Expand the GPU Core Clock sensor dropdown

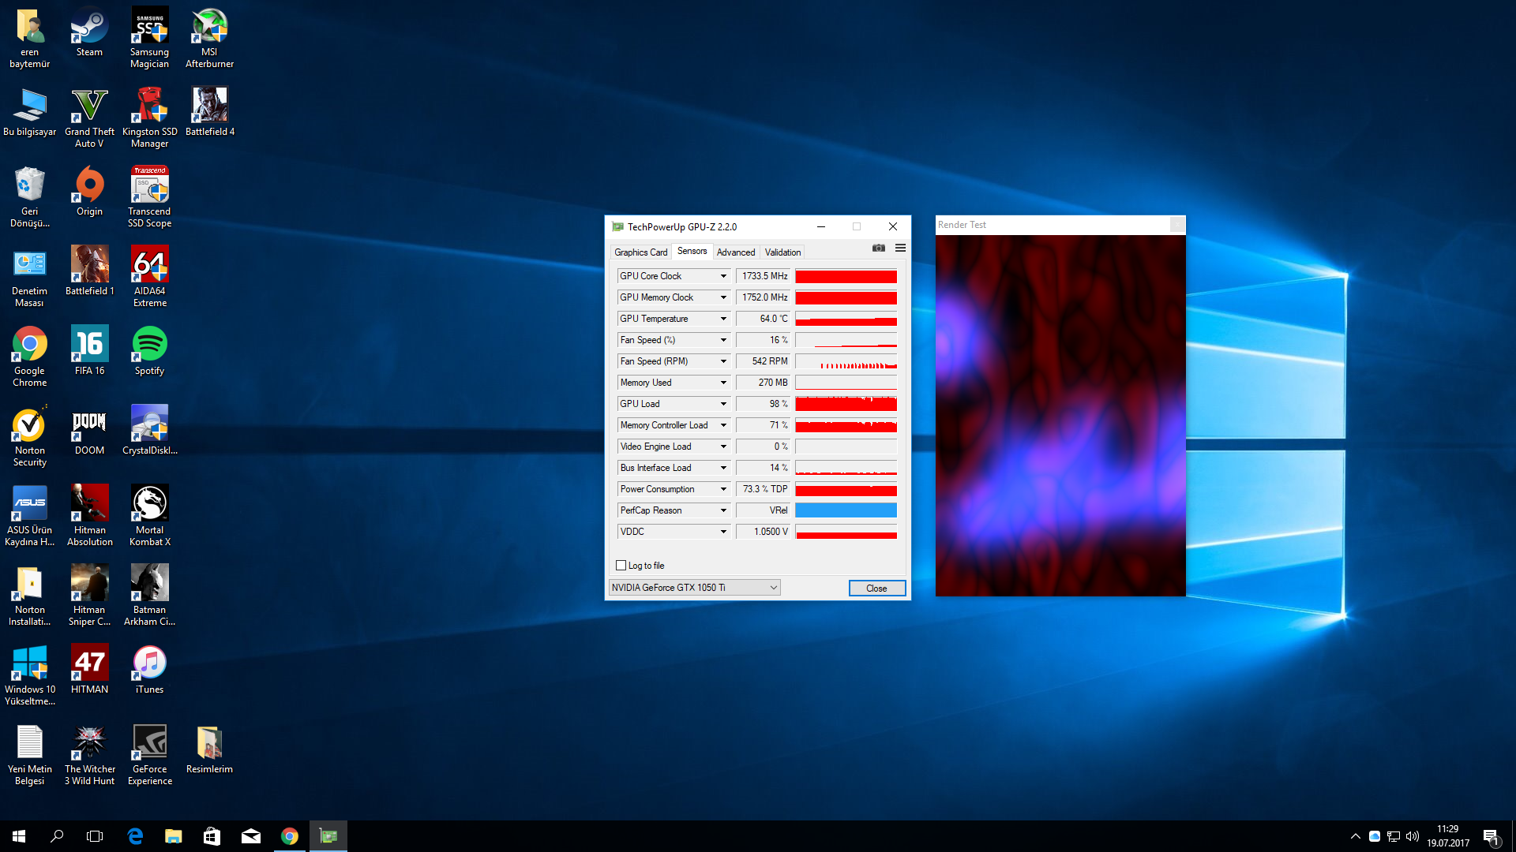coord(723,276)
